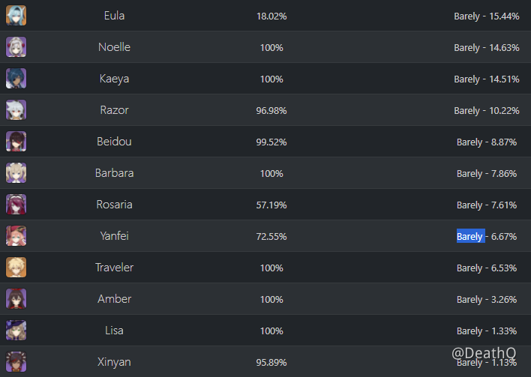
Task: Click the Traveler portrait icon
Action: (x=16, y=268)
